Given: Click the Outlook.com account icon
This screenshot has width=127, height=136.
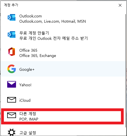Looking at the screenshot, I should tap(12, 17).
